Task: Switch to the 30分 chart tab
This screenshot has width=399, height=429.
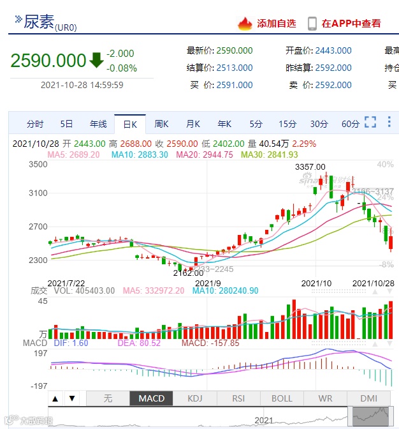Action: (x=319, y=124)
